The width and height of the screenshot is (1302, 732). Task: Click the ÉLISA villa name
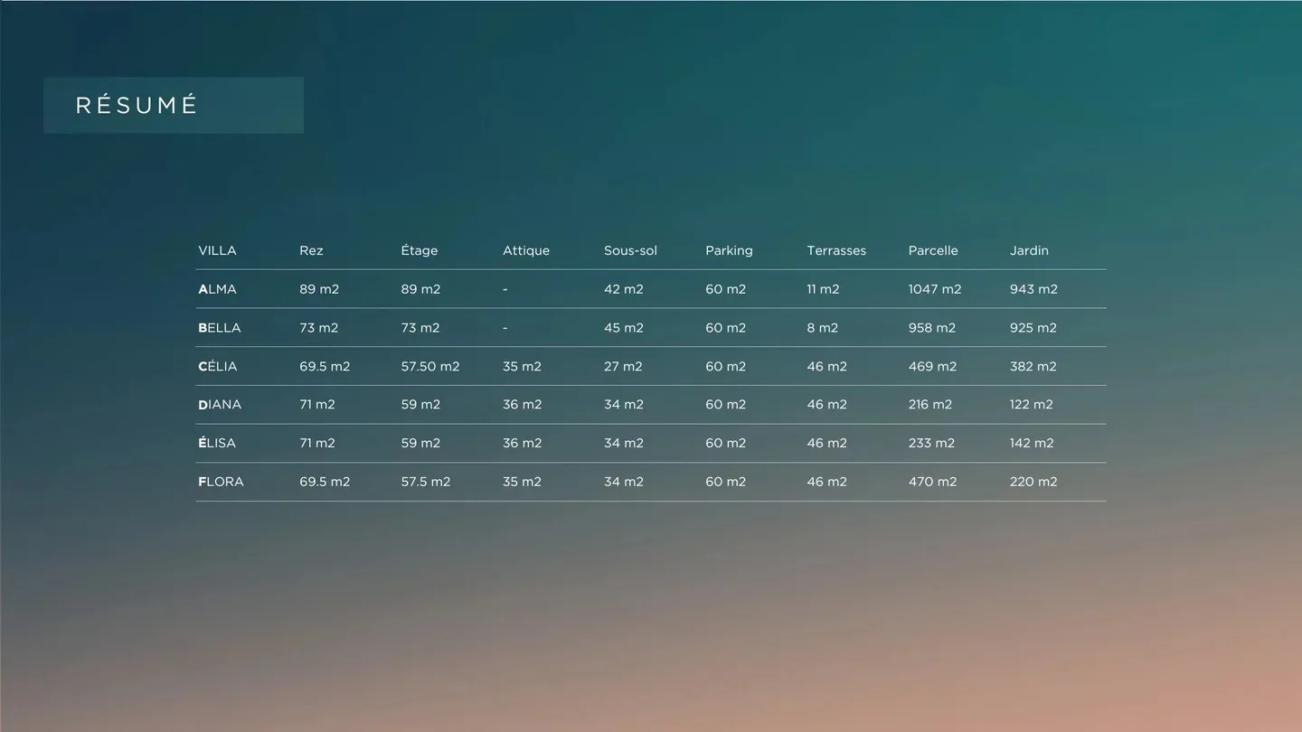pyautogui.click(x=217, y=443)
